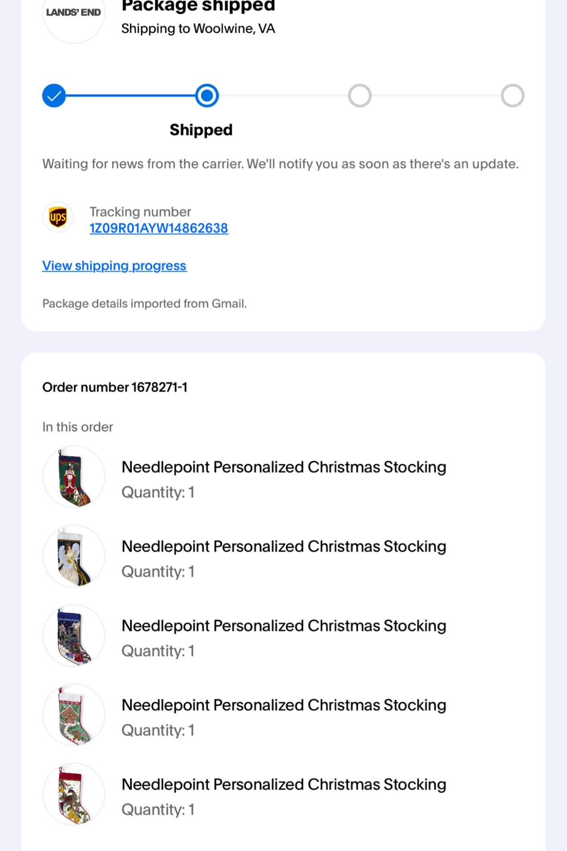Open the nutcracker stocking thumbnail
This screenshot has width=567, height=851.
[74, 477]
